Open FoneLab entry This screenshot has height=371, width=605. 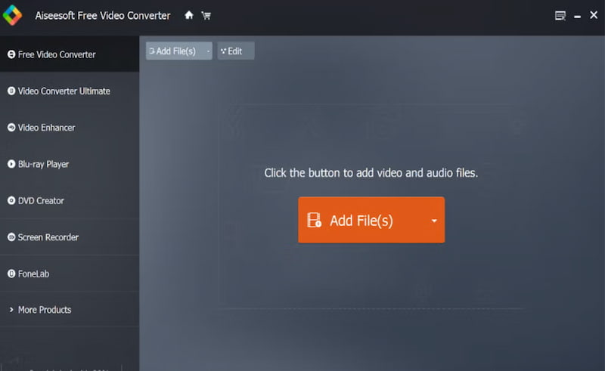pos(70,274)
